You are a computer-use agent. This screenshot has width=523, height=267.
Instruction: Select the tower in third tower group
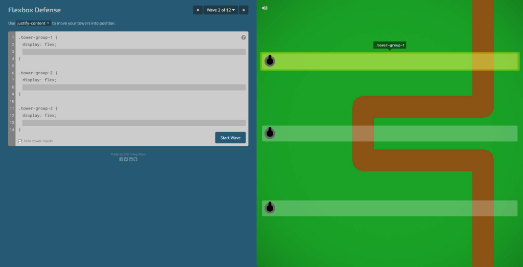pyautogui.click(x=270, y=208)
